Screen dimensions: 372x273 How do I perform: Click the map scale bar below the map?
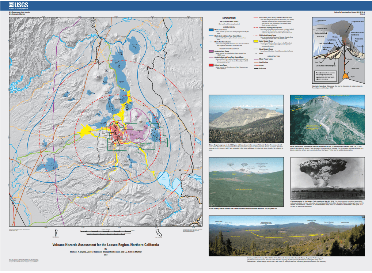[x=106, y=231]
